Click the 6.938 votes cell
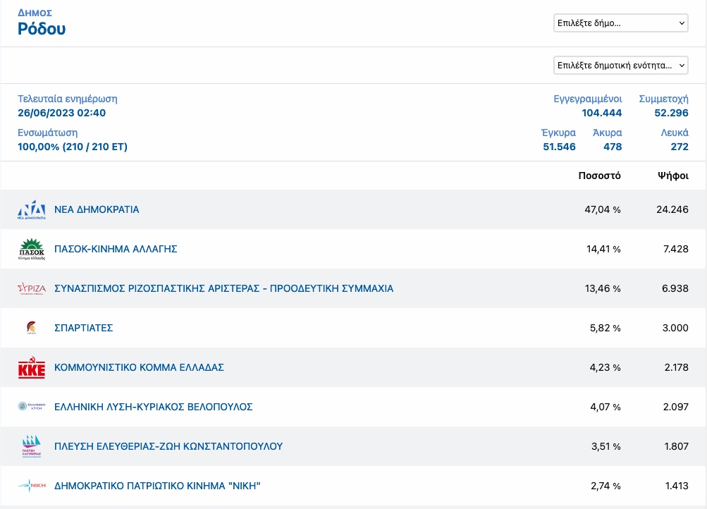Viewport: 707px width, 509px height. pos(675,288)
